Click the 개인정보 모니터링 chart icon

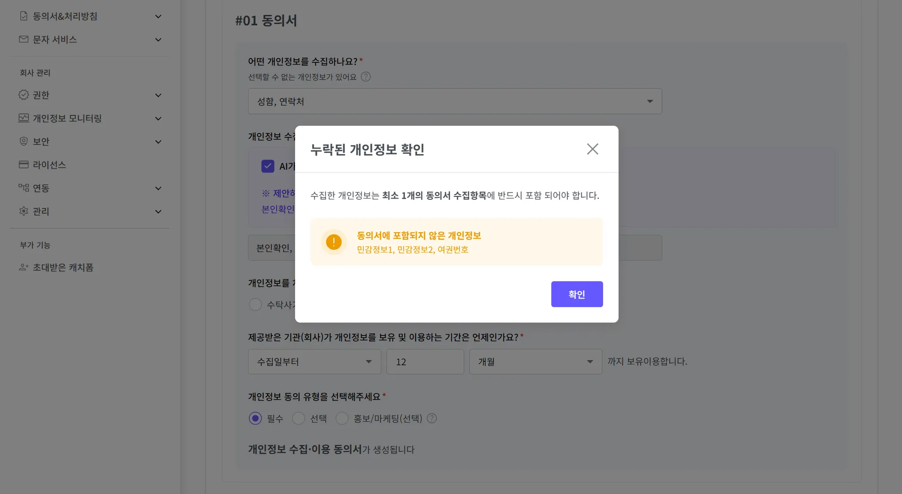click(x=24, y=118)
